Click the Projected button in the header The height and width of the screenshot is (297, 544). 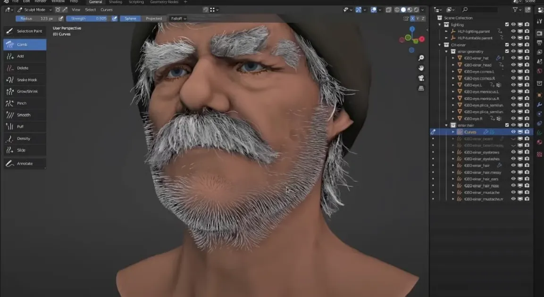click(154, 18)
